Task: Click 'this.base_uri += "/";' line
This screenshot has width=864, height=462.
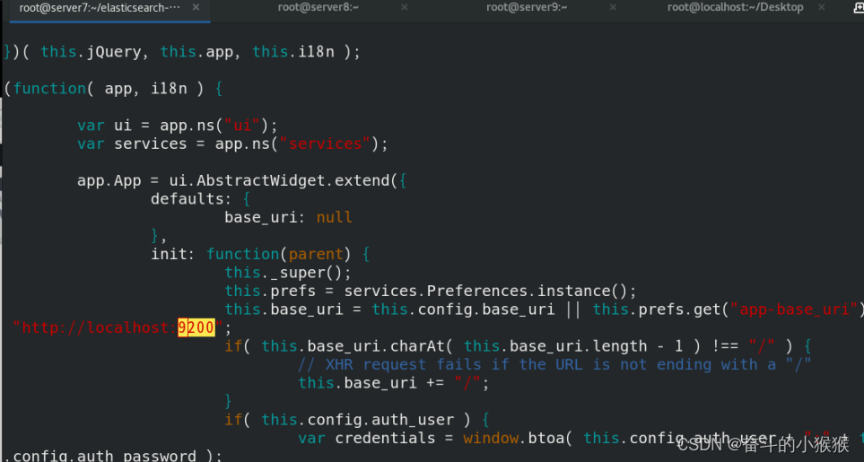Action: pos(394,383)
